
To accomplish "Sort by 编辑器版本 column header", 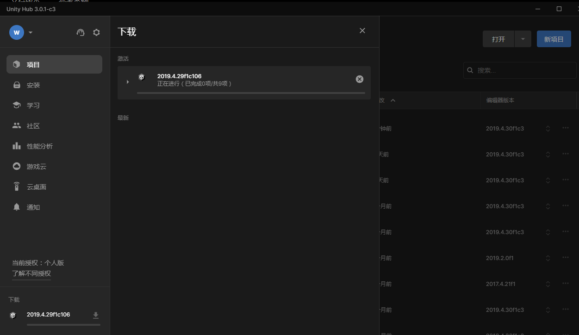I will pyautogui.click(x=500, y=100).
